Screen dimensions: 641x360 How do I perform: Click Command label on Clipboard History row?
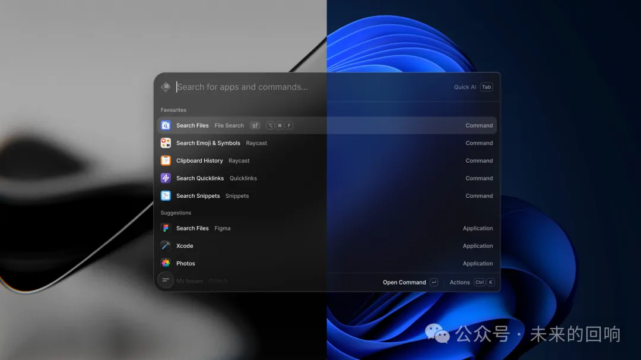(479, 161)
